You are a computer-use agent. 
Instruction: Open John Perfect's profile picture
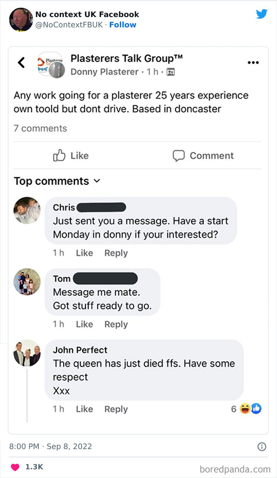[x=27, y=353]
